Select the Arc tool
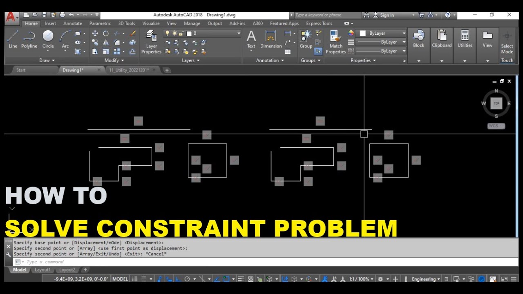523x294 pixels. coord(65,40)
